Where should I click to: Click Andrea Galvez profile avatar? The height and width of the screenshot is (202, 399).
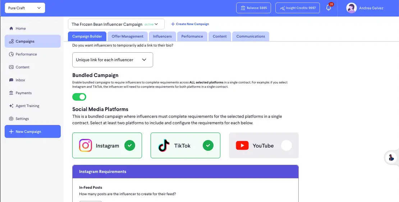[x=351, y=8]
